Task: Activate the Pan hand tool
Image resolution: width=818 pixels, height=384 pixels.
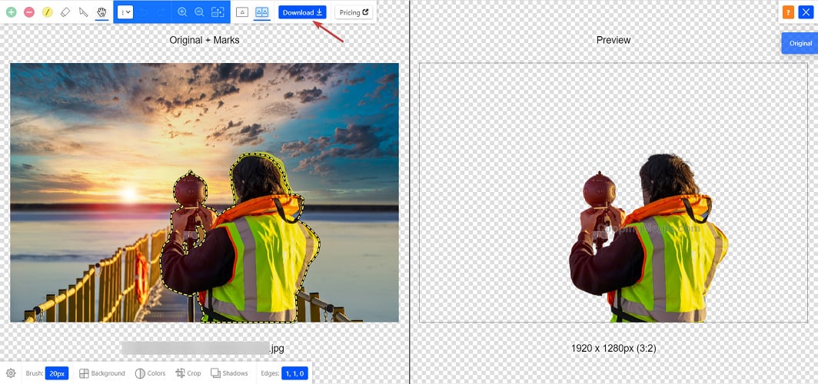Action: click(101, 12)
